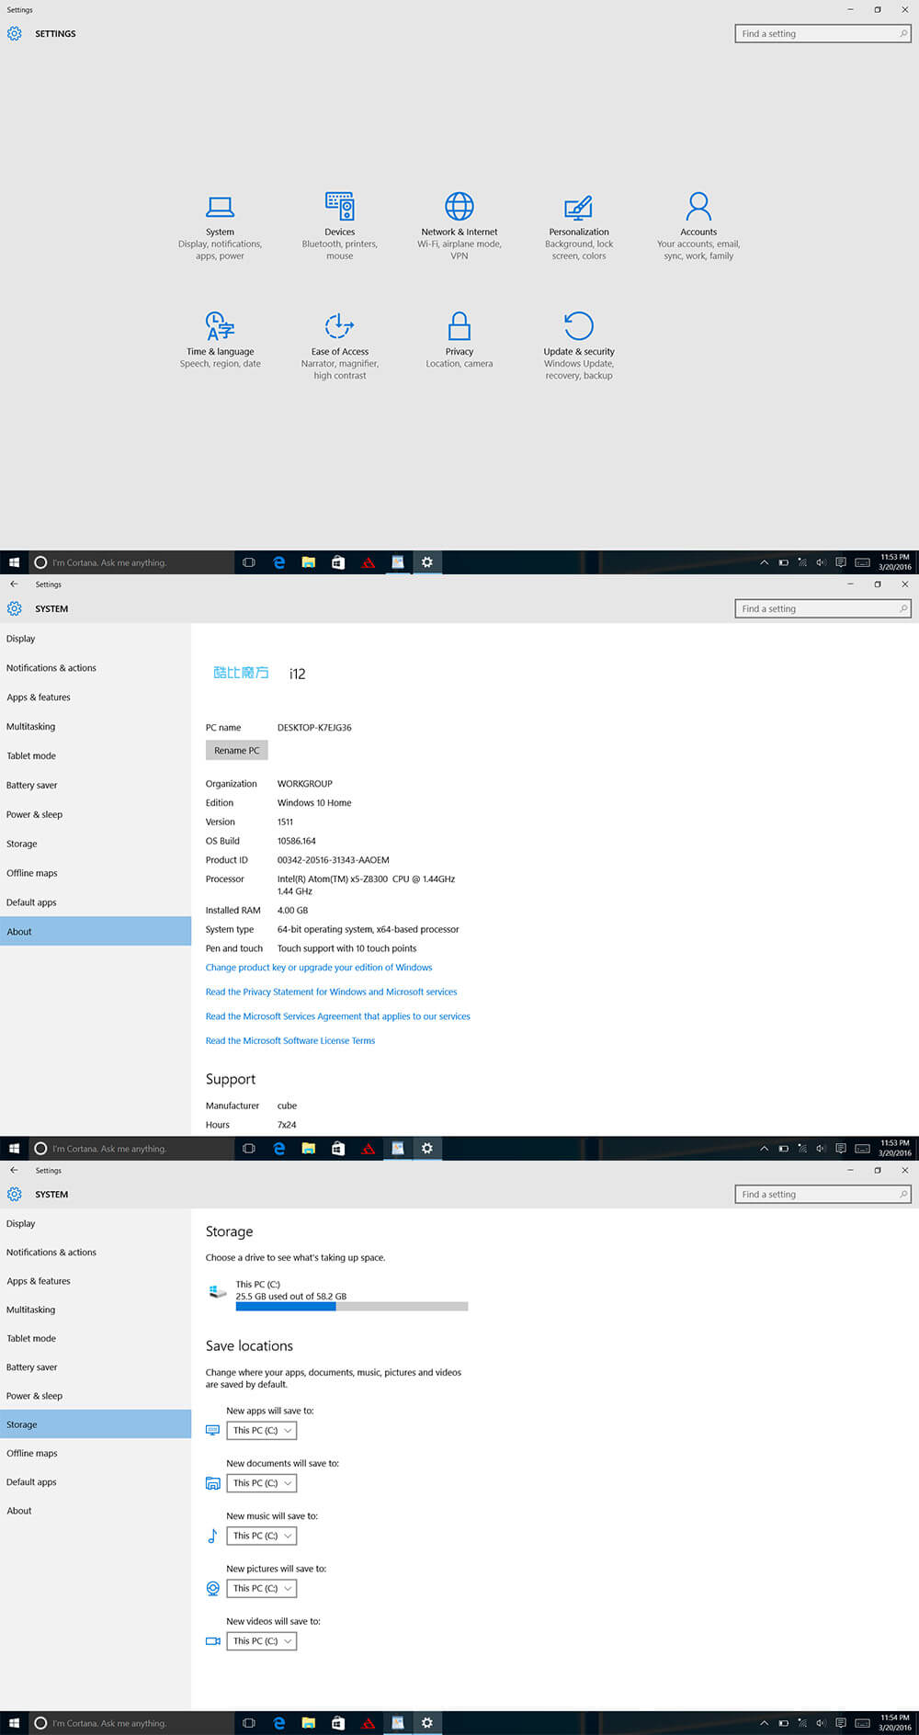Screen dimensions: 919x1735
Task: Open the Ease of Access tile
Action: click(x=340, y=346)
